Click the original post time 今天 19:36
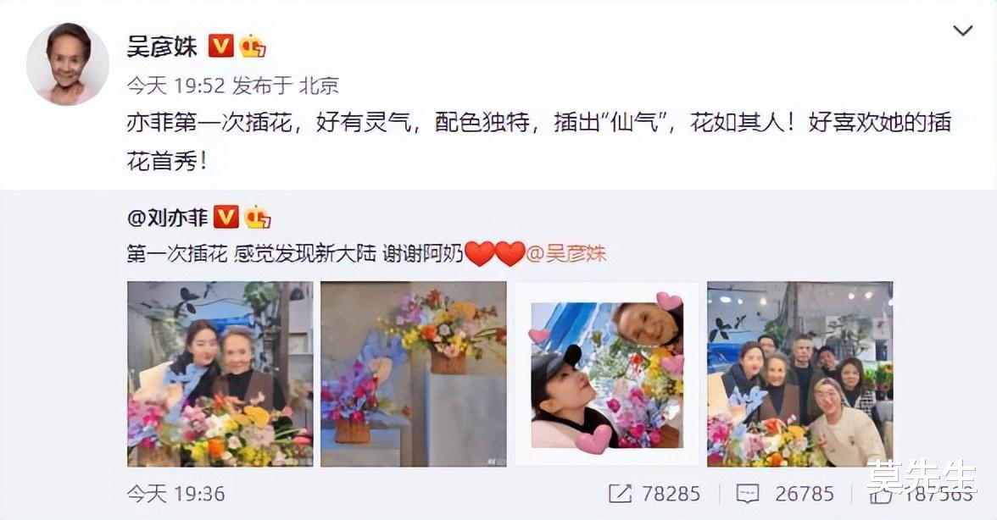Screen dimensions: 997x520 pos(175,494)
